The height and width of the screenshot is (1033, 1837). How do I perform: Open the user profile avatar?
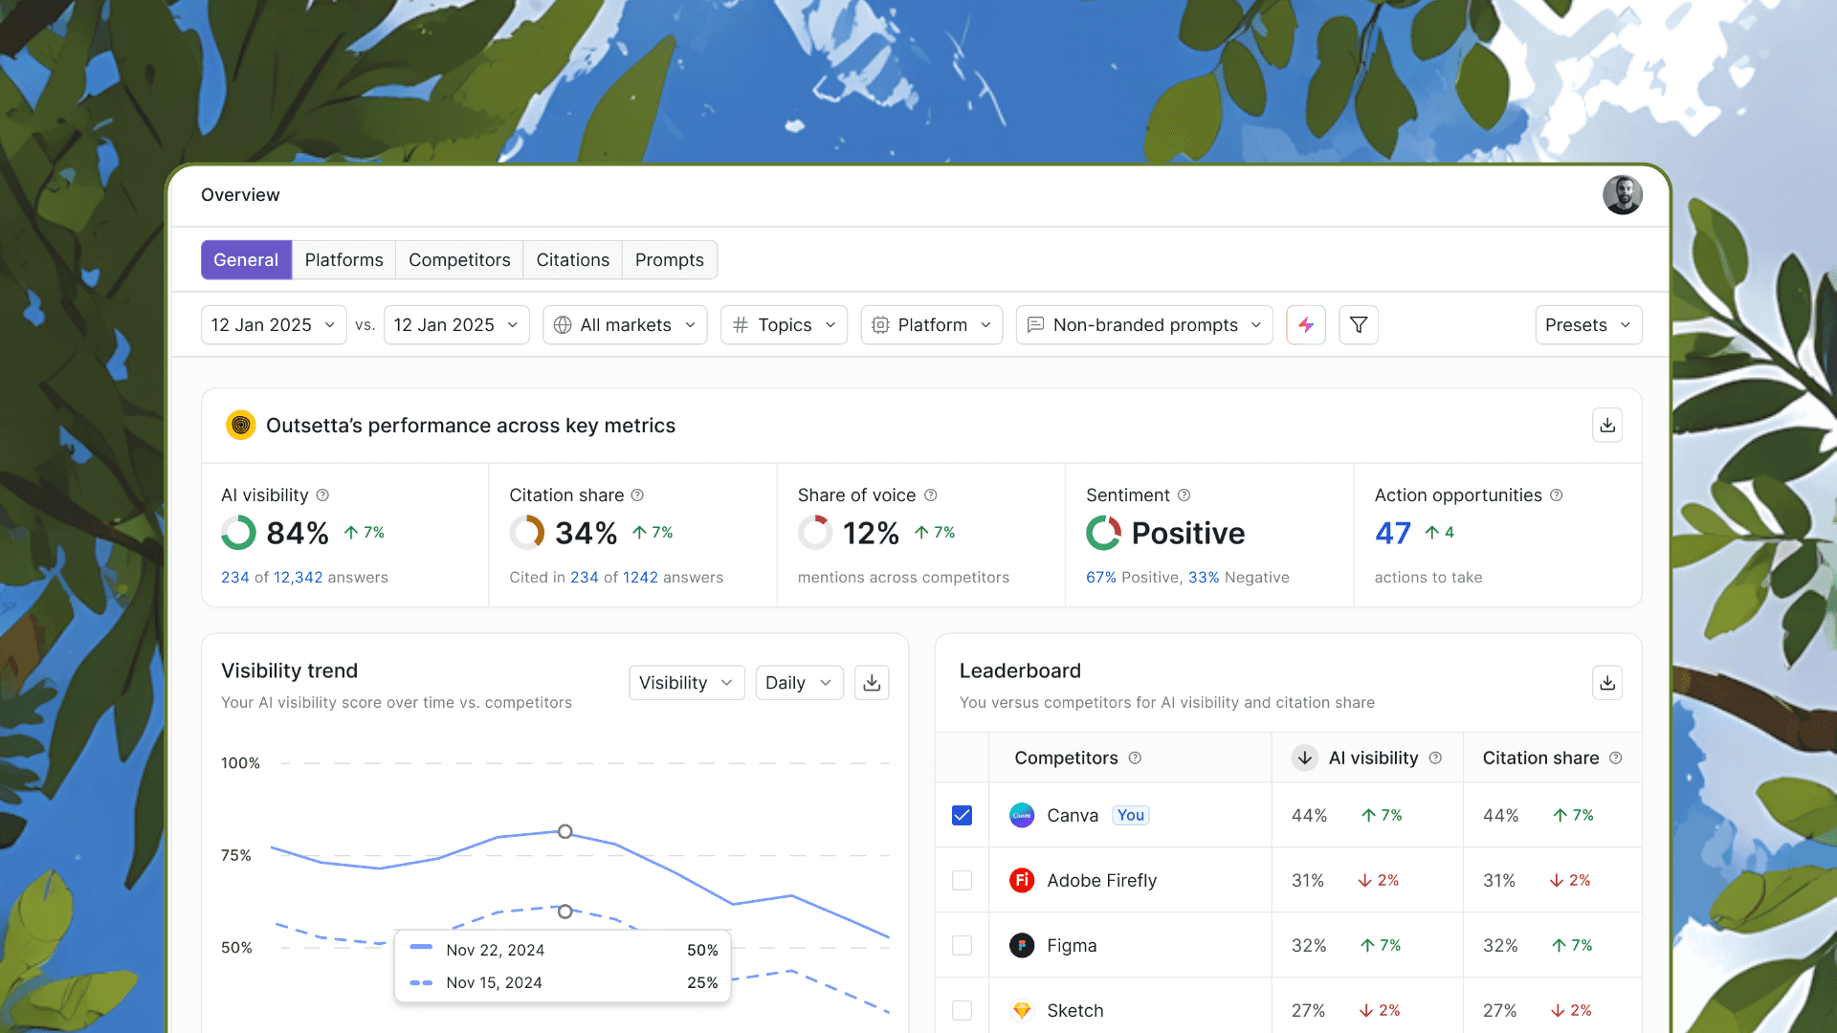tap(1622, 195)
